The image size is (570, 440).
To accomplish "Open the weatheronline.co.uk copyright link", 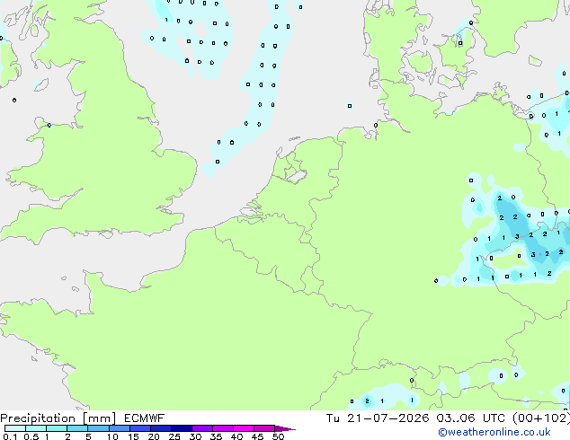I will point(494,432).
